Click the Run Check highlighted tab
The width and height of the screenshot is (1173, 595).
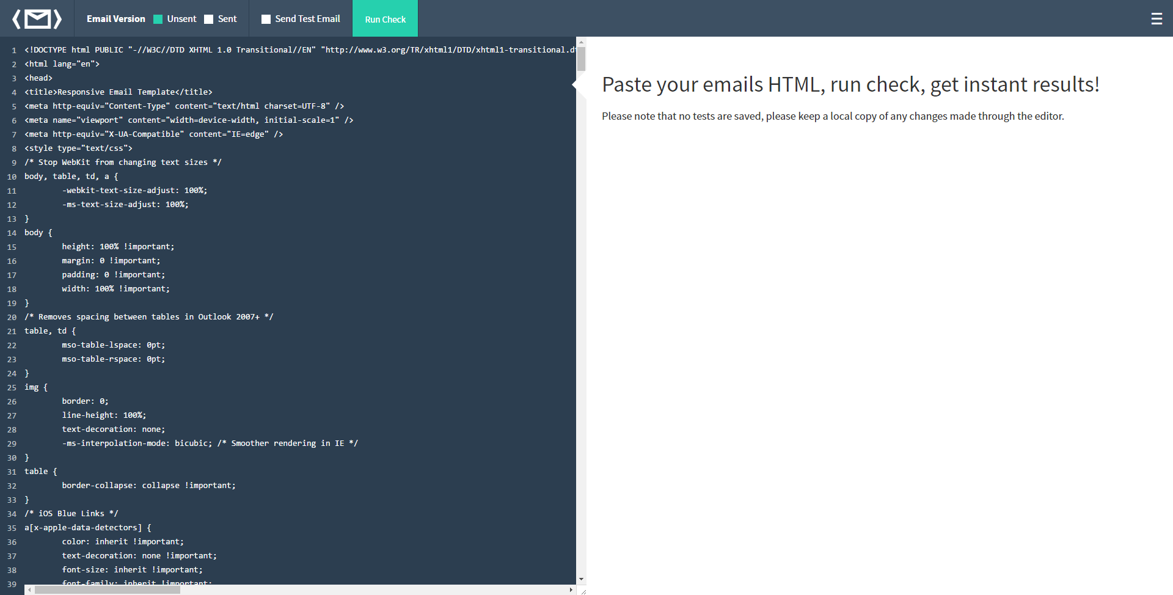click(x=385, y=19)
